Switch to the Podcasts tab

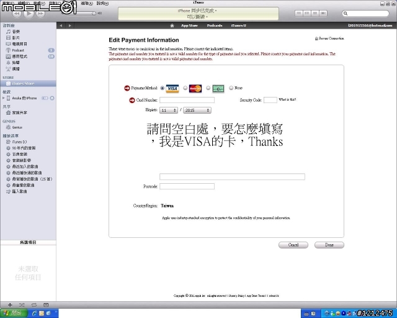(215, 25)
